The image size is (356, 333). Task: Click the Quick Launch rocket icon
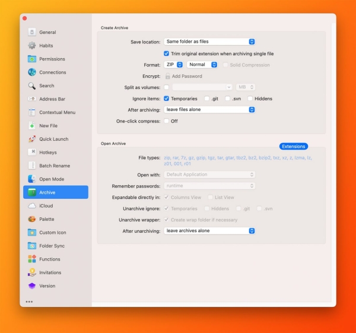point(32,139)
